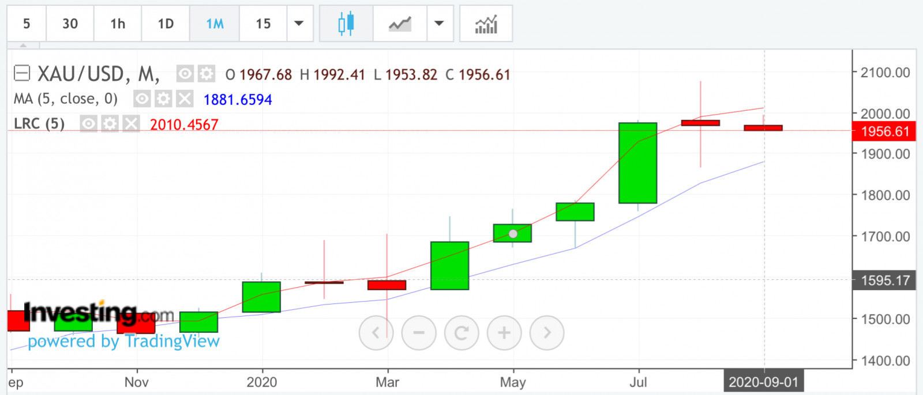Zoom out with the minus button
This screenshot has width=923, height=395.
pyautogui.click(x=419, y=333)
